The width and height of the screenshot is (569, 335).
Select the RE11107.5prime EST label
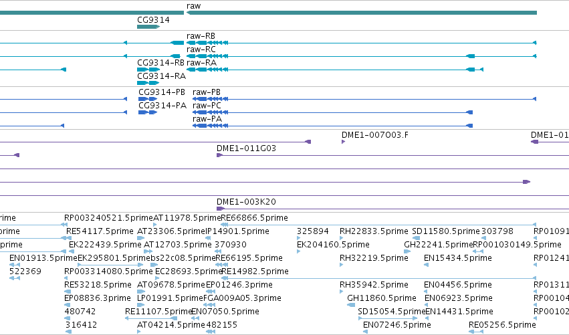pyautogui.click(x=158, y=312)
